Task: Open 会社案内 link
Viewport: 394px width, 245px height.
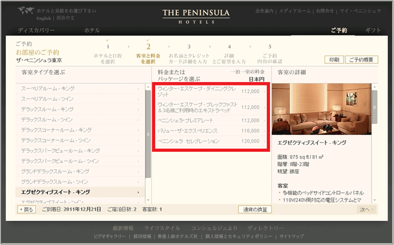Action: 264,11
